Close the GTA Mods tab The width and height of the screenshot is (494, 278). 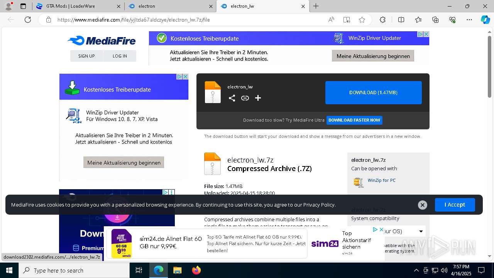(118, 6)
